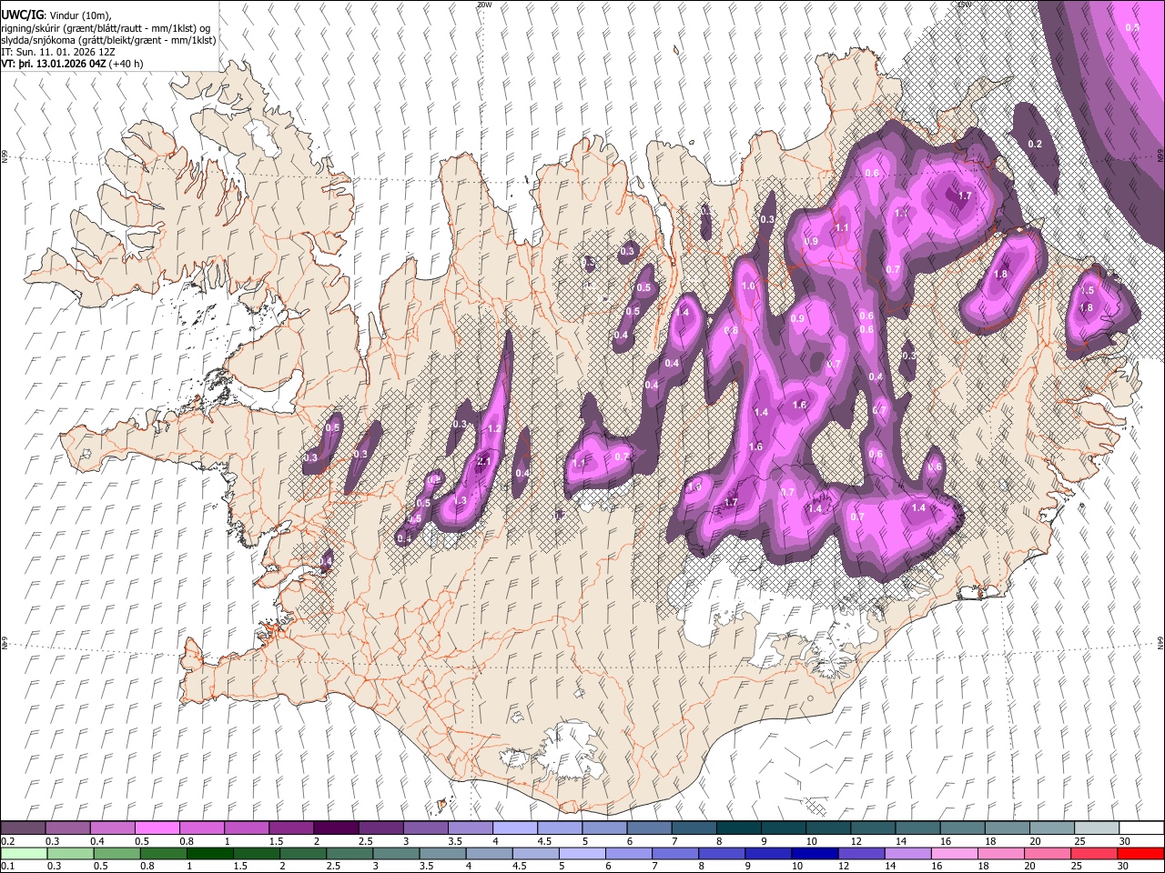Screen dimensions: 1165x873
Task: Click the "0.2" value in the offshore band on the map
Action: point(1035,145)
